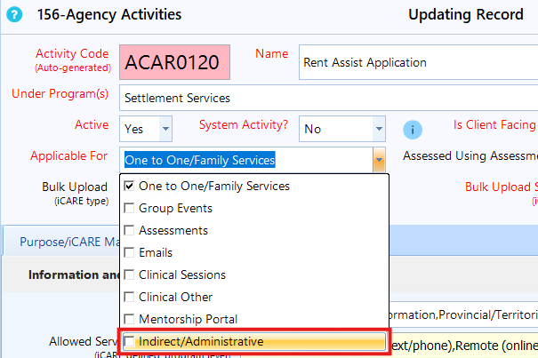Click the Updating Record label
The height and width of the screenshot is (358, 538).
466,15
